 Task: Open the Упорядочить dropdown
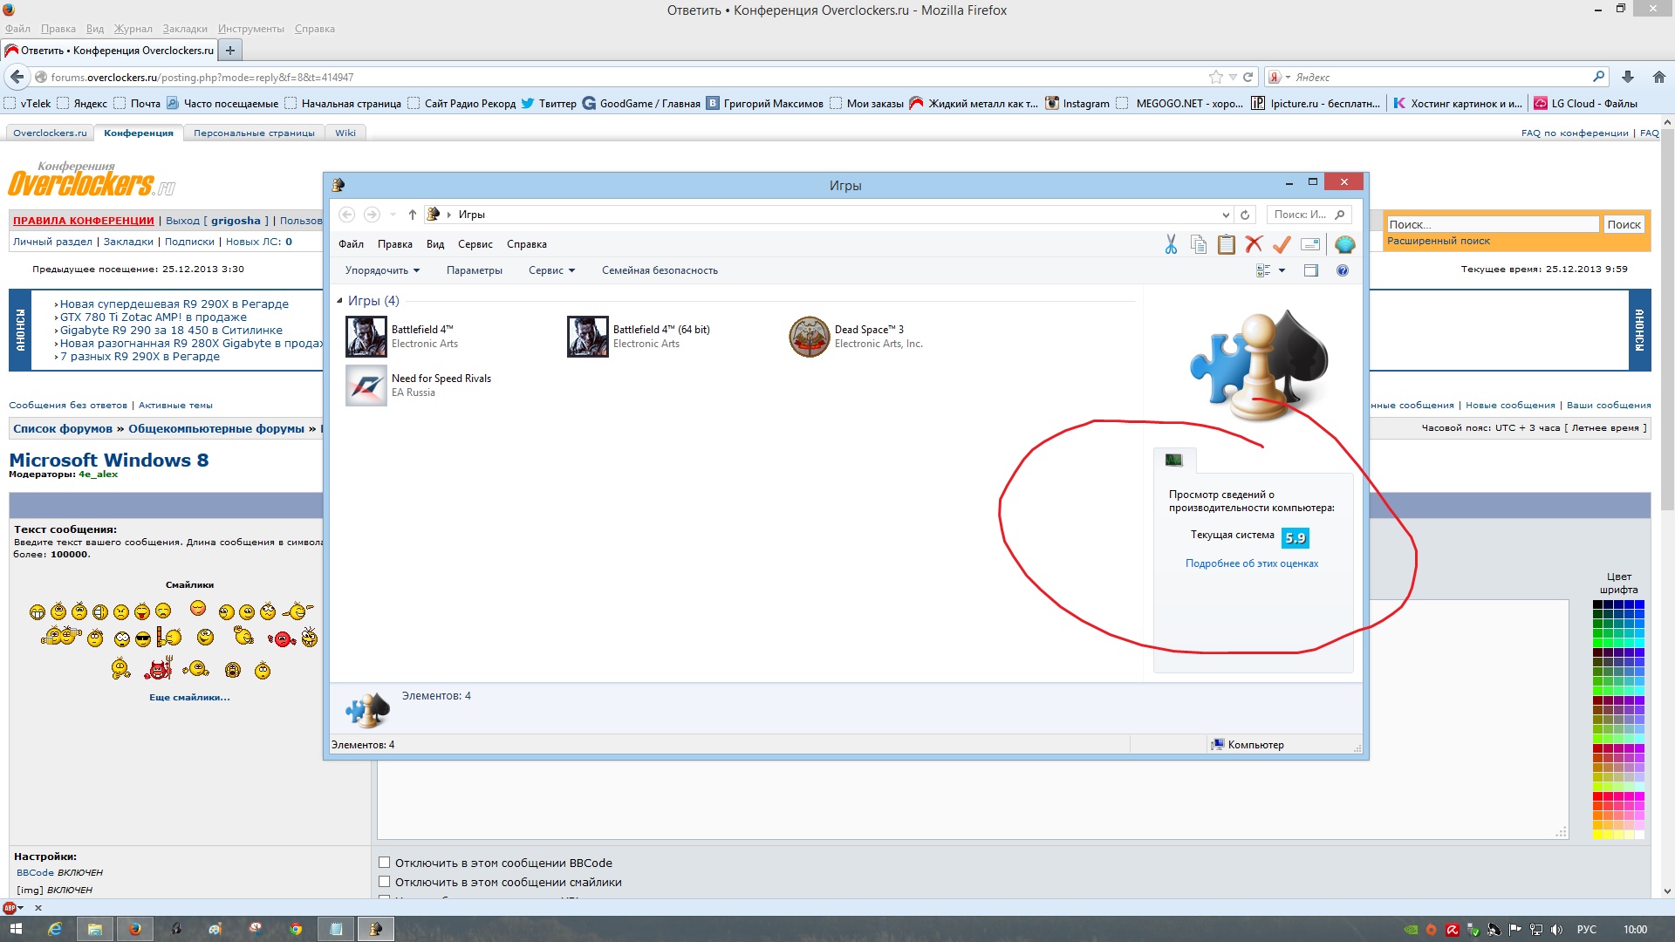[382, 270]
